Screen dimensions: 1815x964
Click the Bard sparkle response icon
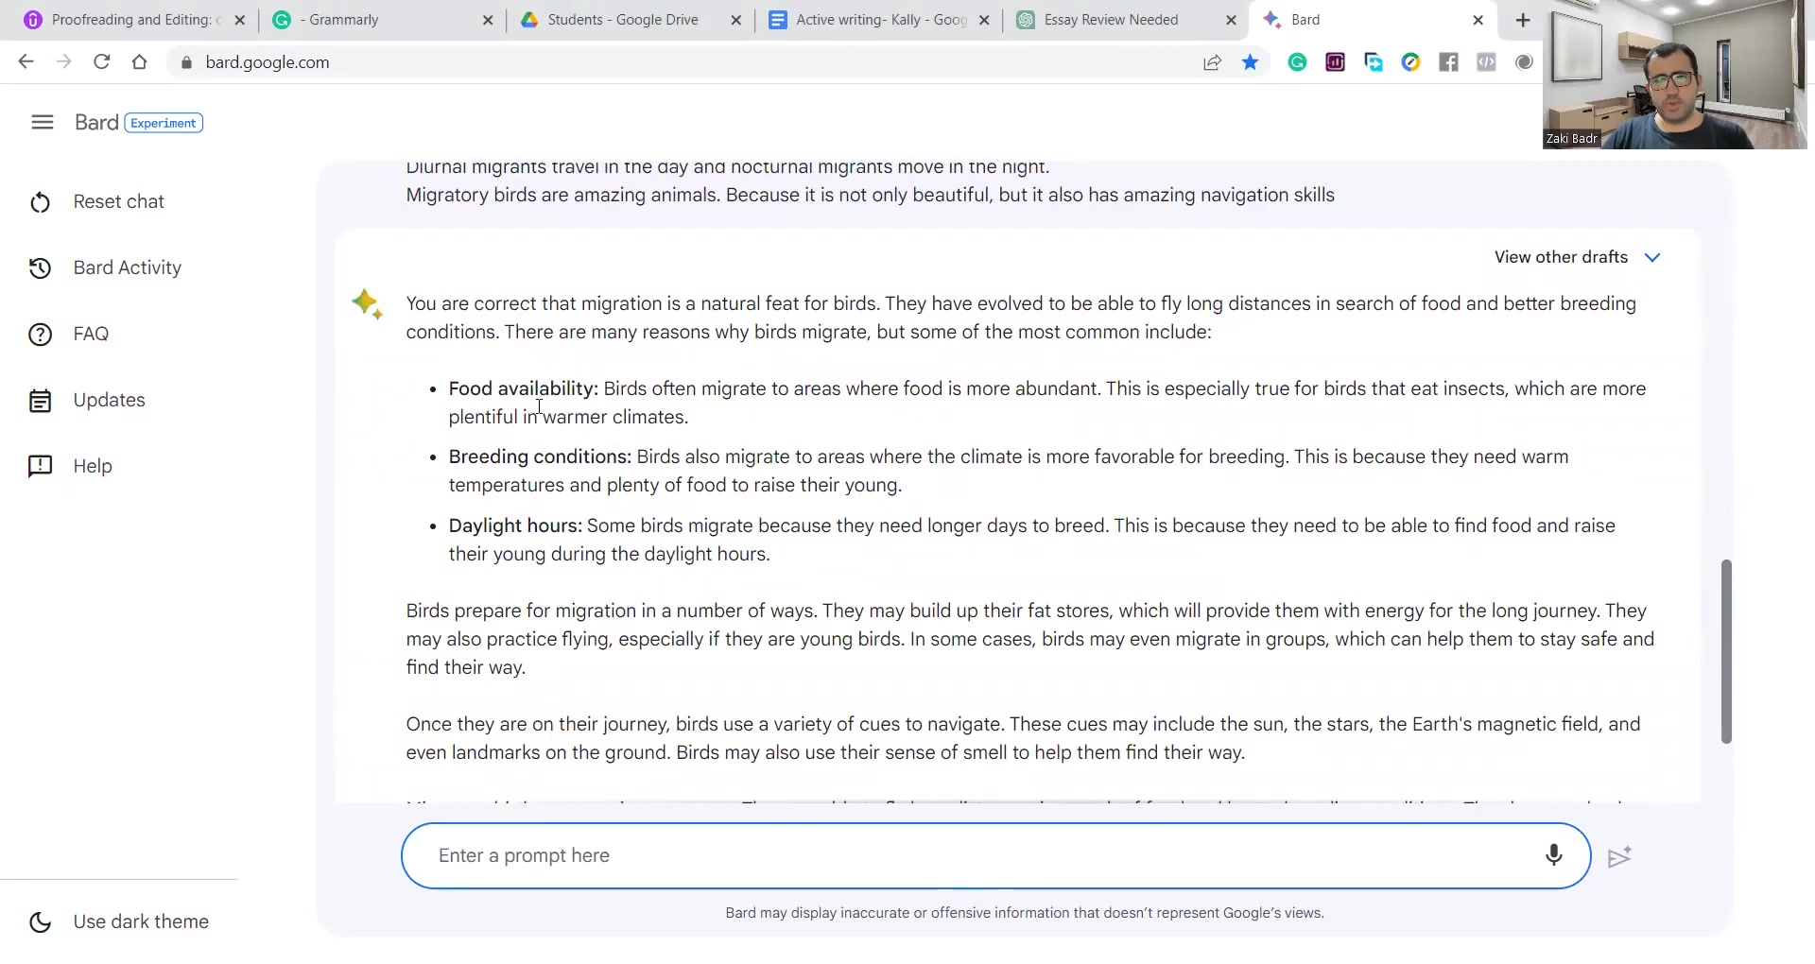click(x=367, y=304)
